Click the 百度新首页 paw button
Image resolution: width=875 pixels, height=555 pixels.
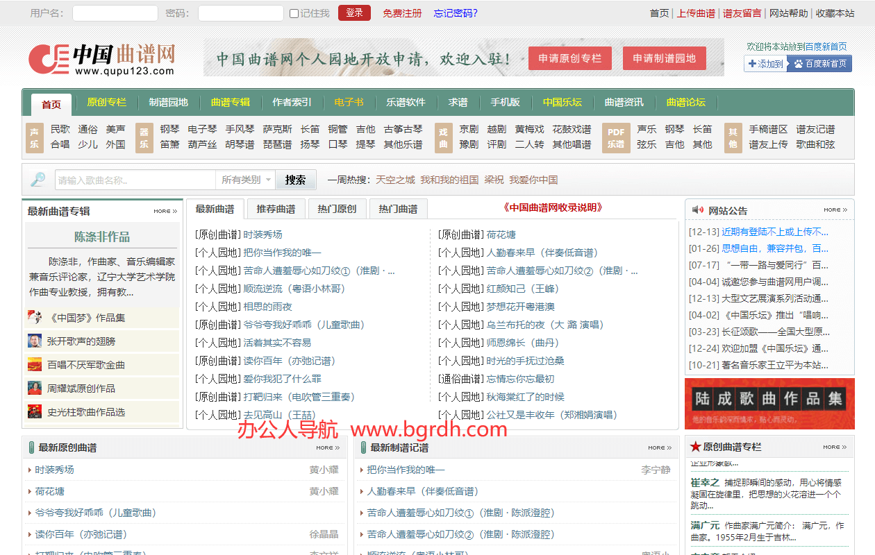[820, 64]
